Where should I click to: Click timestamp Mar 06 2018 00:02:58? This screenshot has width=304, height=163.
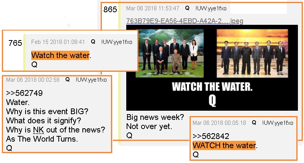pyautogui.click(x=32, y=80)
